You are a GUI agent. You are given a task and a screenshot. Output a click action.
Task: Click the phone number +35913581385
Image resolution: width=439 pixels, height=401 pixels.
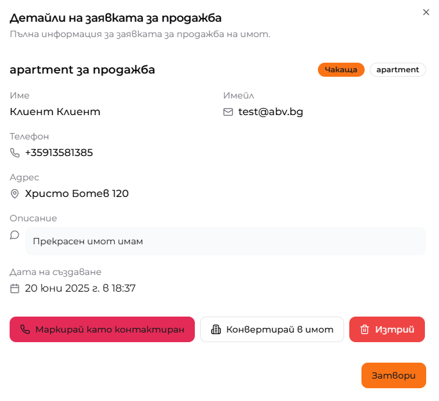pyautogui.click(x=59, y=153)
